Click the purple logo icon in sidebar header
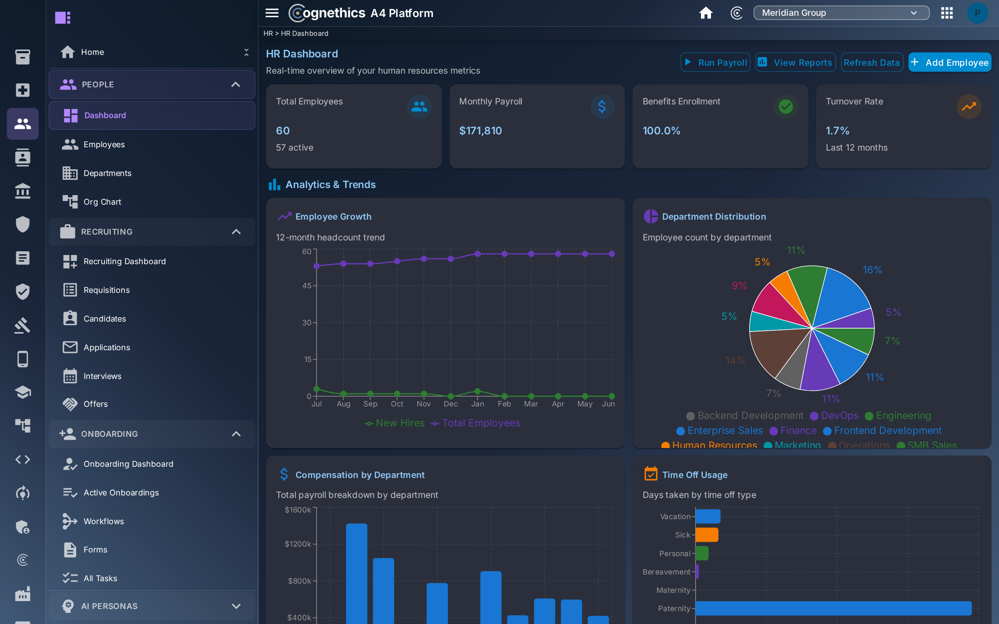This screenshot has height=624, width=999. (x=62, y=17)
